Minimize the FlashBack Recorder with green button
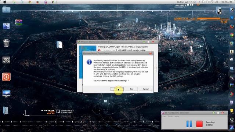 pyautogui.click(x=214, y=113)
